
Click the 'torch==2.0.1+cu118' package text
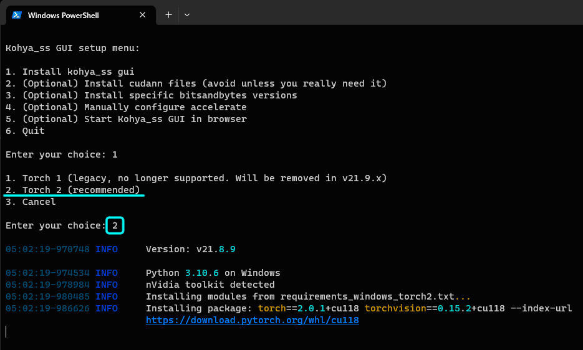click(x=308, y=308)
